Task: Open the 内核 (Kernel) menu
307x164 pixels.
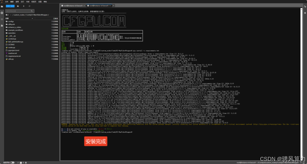Action: 28,2
